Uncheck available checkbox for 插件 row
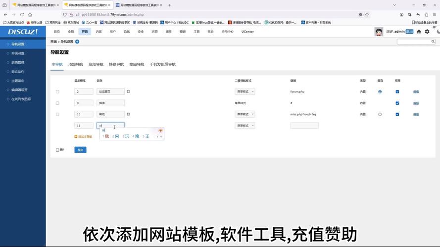440x247 pixels. coord(397,103)
